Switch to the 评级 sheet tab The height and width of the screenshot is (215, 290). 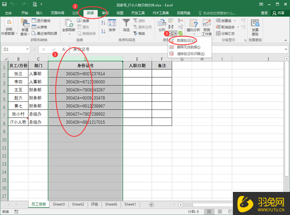click(94, 204)
